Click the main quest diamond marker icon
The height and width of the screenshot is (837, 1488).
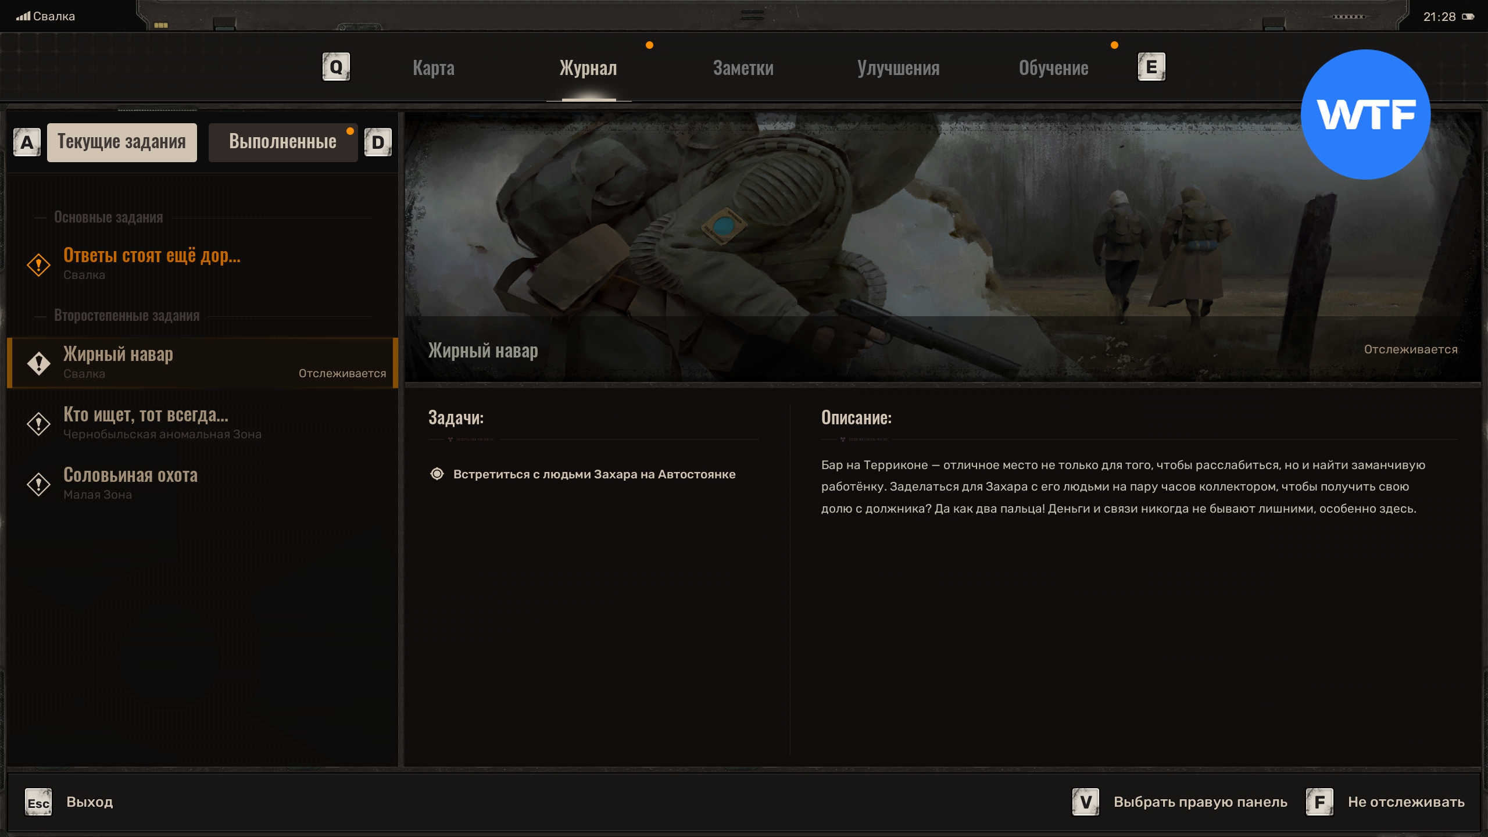tap(38, 265)
